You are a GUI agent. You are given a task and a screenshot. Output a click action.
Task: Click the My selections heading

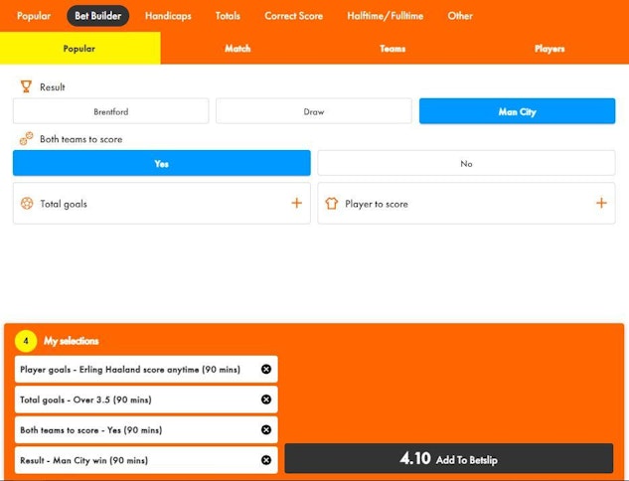coord(71,341)
